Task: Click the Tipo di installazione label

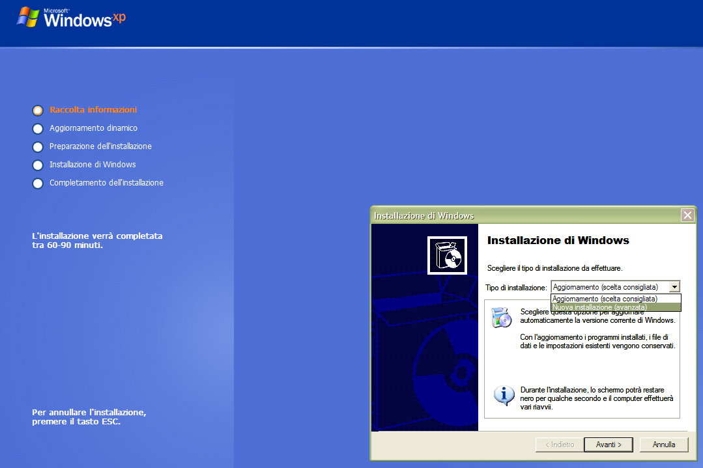Action: tap(516, 288)
